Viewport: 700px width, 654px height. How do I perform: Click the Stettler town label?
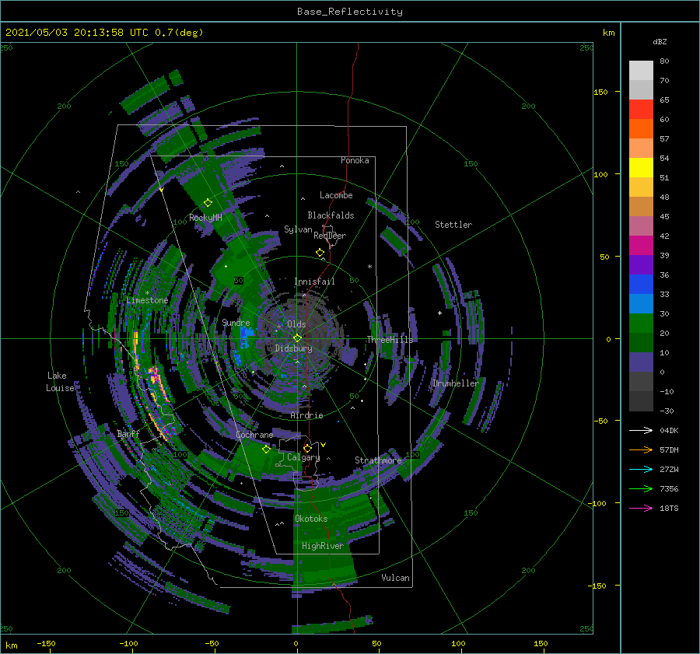point(453,225)
